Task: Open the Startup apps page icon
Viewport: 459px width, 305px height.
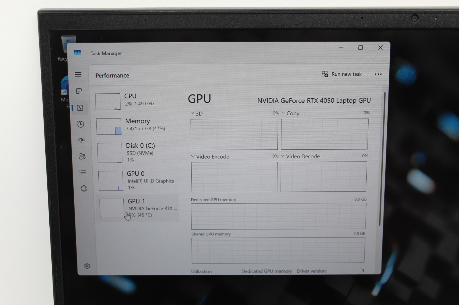Action: coord(81,140)
